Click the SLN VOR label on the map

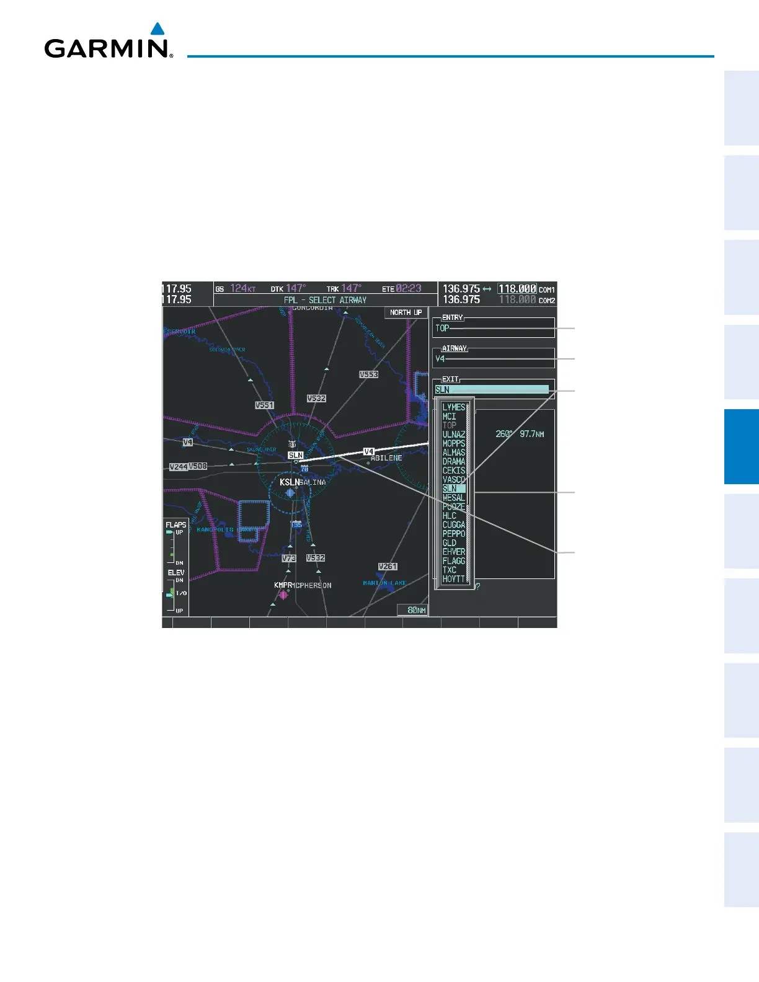(296, 456)
